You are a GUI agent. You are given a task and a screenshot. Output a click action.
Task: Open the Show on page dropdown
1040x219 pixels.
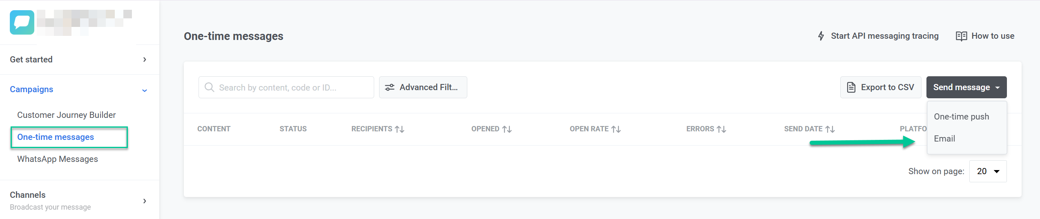click(988, 171)
